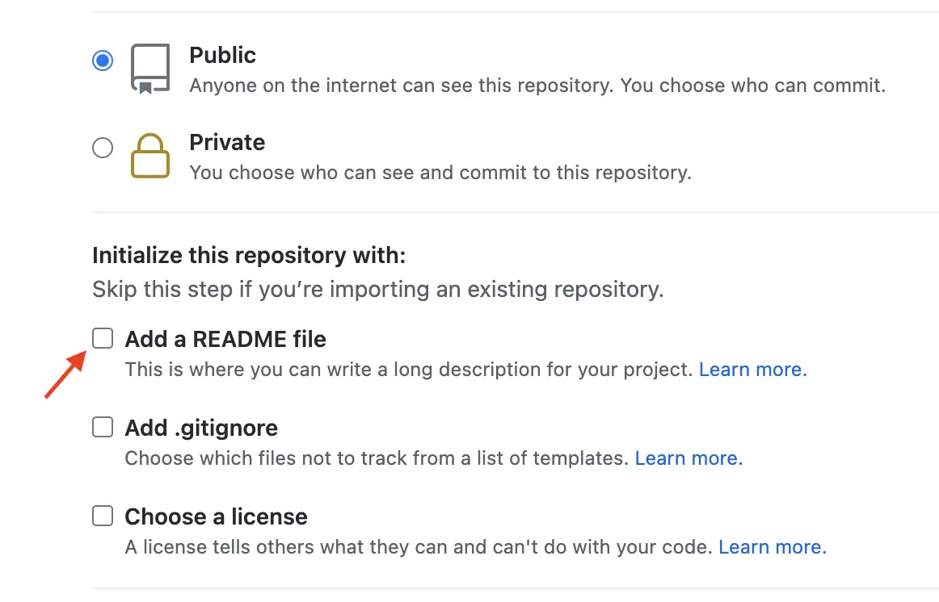Screen dimensions: 939x602
Task: Click the bold "Public" label text
Action: pyautogui.click(x=222, y=55)
